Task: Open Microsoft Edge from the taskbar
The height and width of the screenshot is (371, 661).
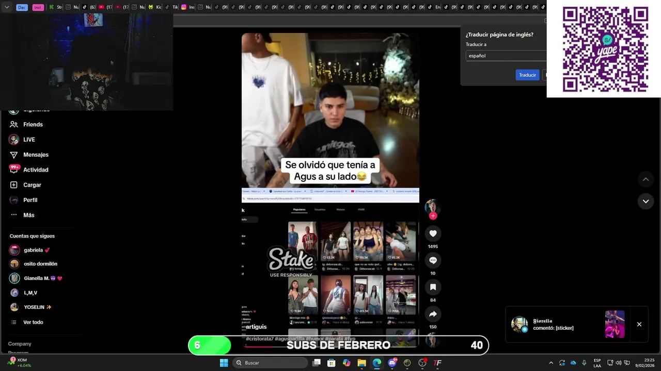Action: click(377, 363)
